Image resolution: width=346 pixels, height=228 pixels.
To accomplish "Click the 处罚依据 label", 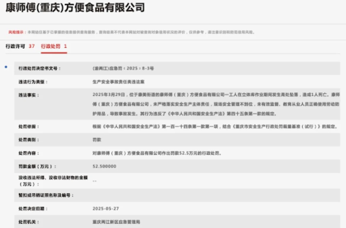I will coord(29,127).
